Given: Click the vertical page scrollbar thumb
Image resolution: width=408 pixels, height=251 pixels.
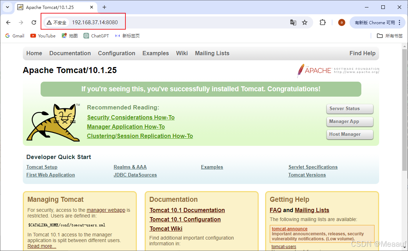Looking at the screenshot, I should pos(404,109).
